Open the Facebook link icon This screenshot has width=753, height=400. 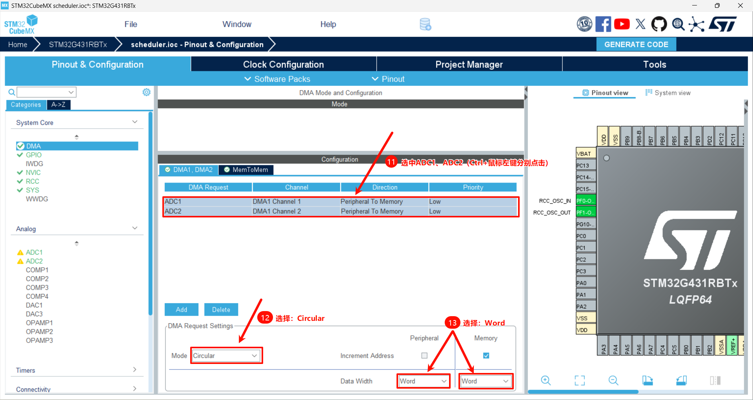(x=603, y=24)
